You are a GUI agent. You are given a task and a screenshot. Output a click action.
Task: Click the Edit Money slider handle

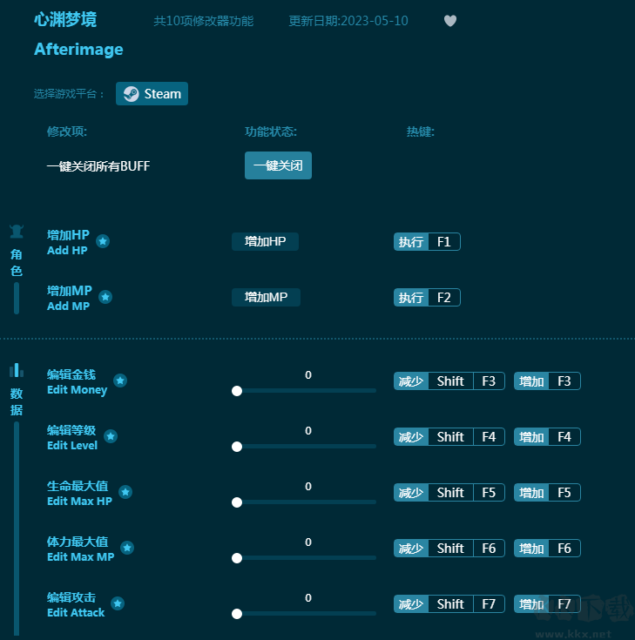[237, 391]
